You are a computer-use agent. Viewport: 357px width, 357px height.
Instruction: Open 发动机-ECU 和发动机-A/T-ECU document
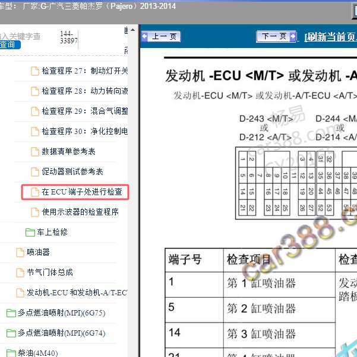[x=77, y=292]
